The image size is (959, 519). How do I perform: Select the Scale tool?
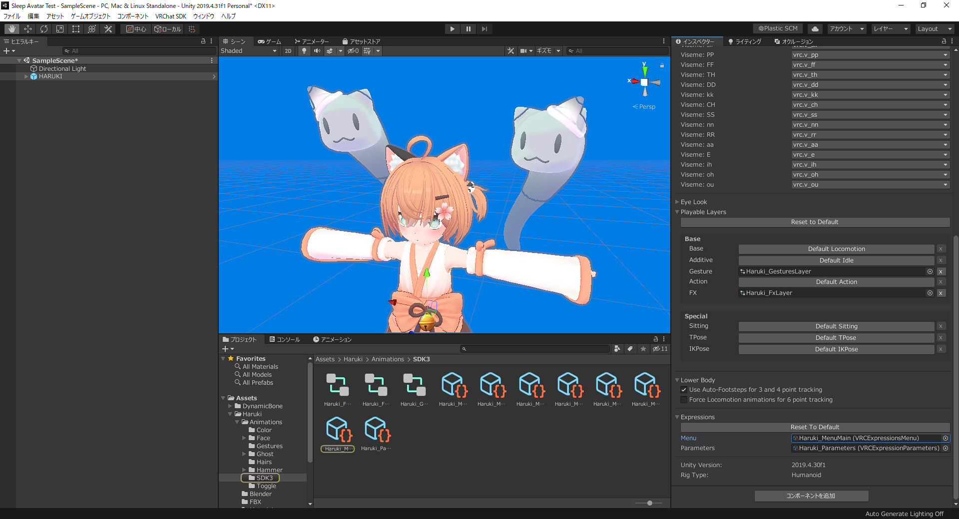pyautogui.click(x=59, y=28)
